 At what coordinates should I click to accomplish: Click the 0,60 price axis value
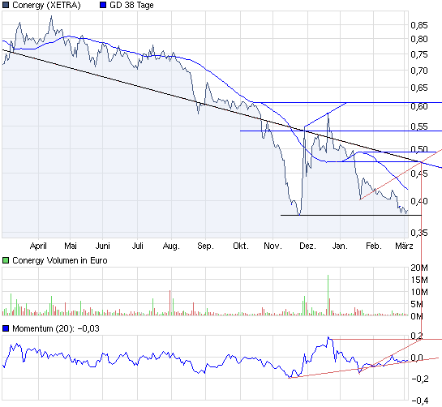point(419,106)
